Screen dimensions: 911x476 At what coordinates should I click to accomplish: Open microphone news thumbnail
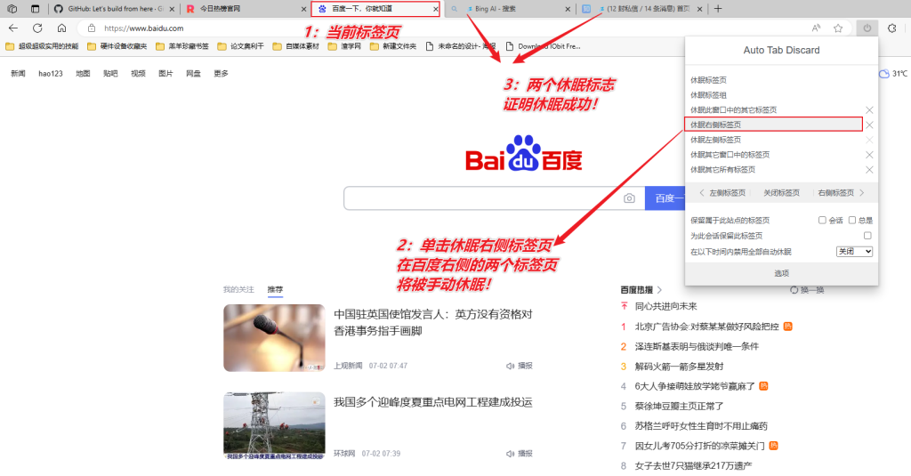[x=274, y=338]
